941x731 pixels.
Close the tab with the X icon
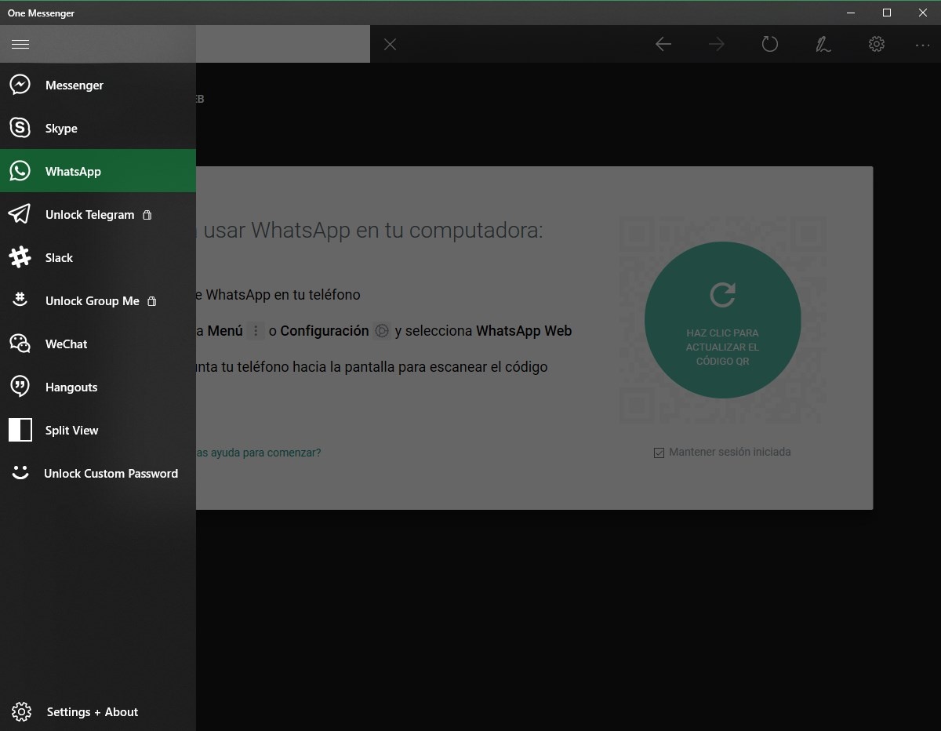tap(390, 45)
